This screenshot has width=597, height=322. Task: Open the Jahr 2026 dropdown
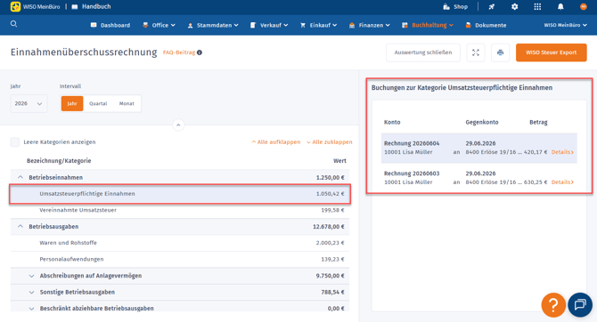click(x=29, y=103)
